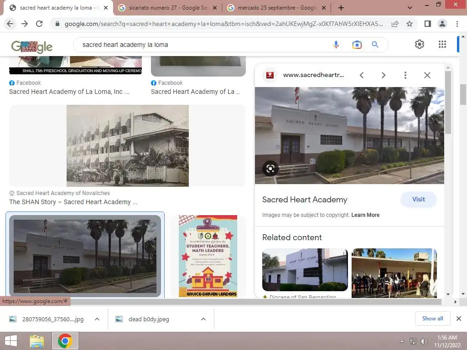467x350 pixels.
Task: Expand options for dead b0dy.jpeg download
Action: (x=203, y=319)
